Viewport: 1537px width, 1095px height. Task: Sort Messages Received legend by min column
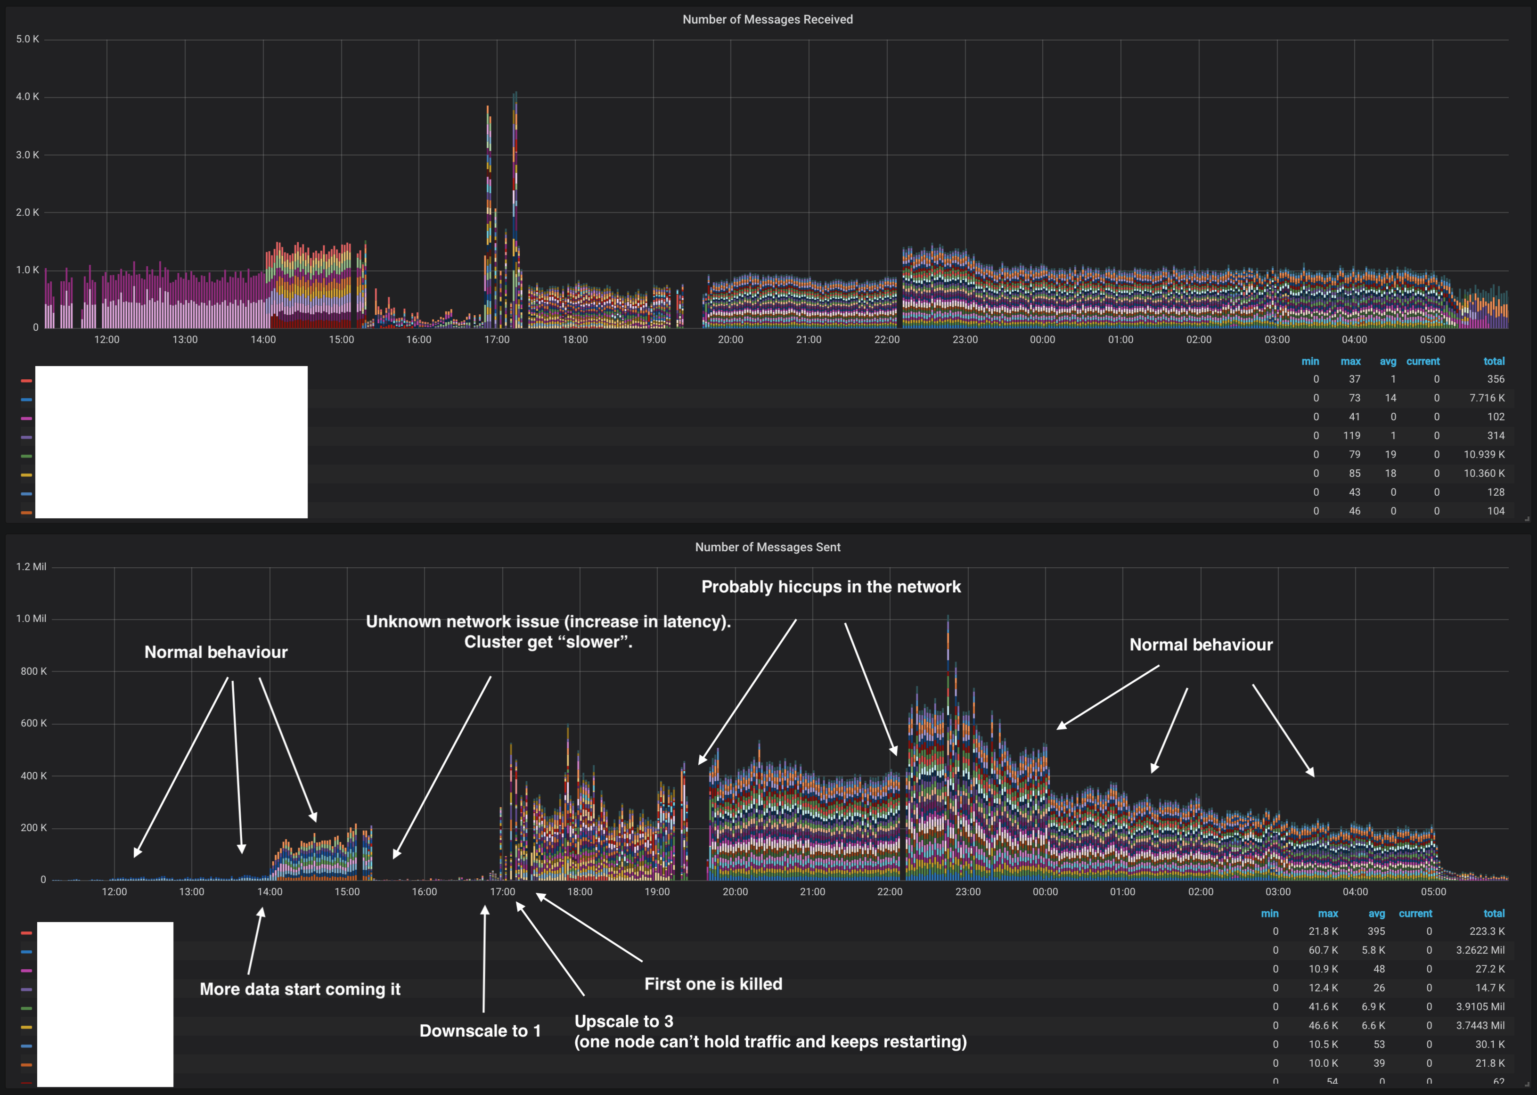pyautogui.click(x=1311, y=361)
